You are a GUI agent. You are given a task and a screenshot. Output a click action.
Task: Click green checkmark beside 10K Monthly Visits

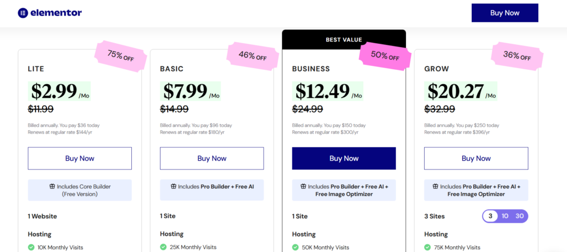[x=31, y=248]
